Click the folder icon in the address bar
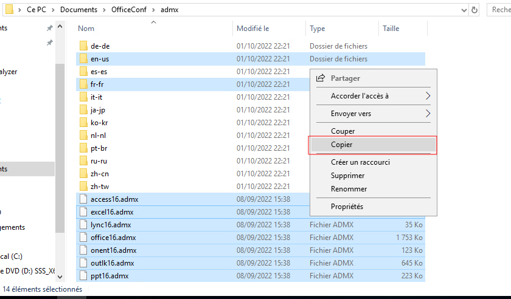 point(9,10)
